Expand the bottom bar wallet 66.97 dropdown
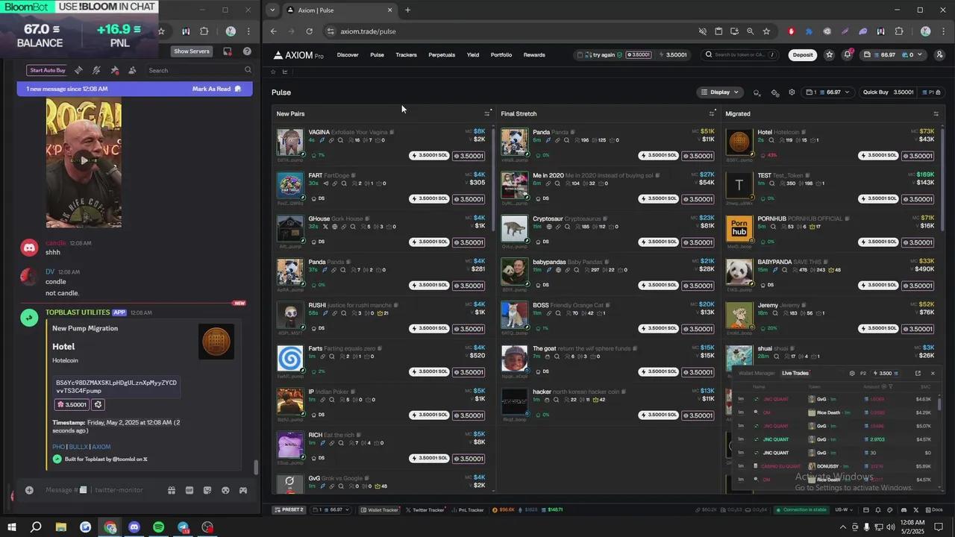 [x=331, y=510]
